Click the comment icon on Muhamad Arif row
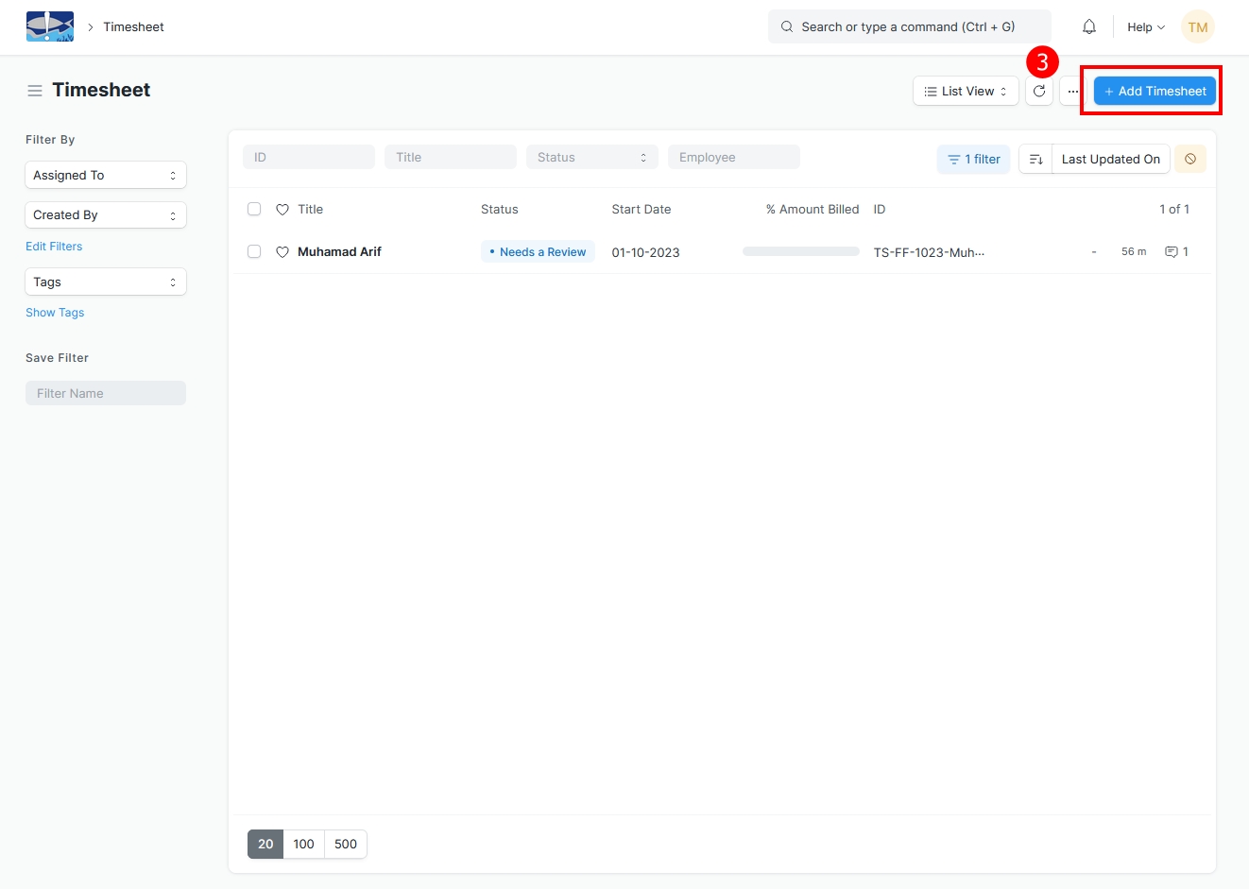This screenshot has width=1249, height=889. (1172, 252)
